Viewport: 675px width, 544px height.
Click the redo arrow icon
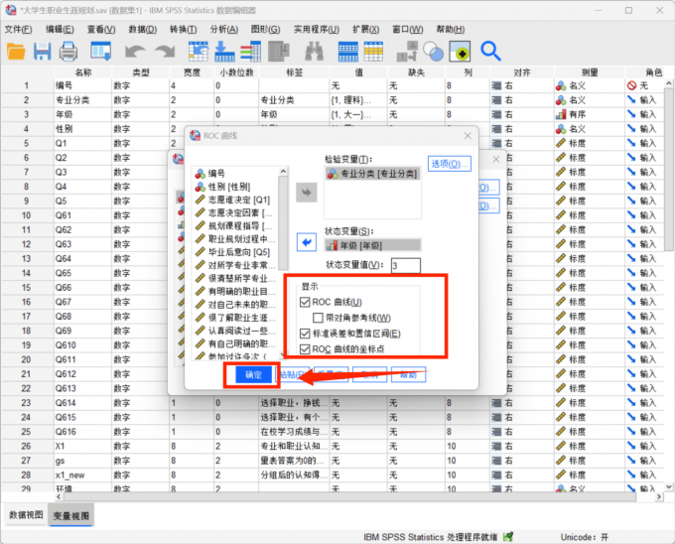pyautogui.click(x=166, y=52)
